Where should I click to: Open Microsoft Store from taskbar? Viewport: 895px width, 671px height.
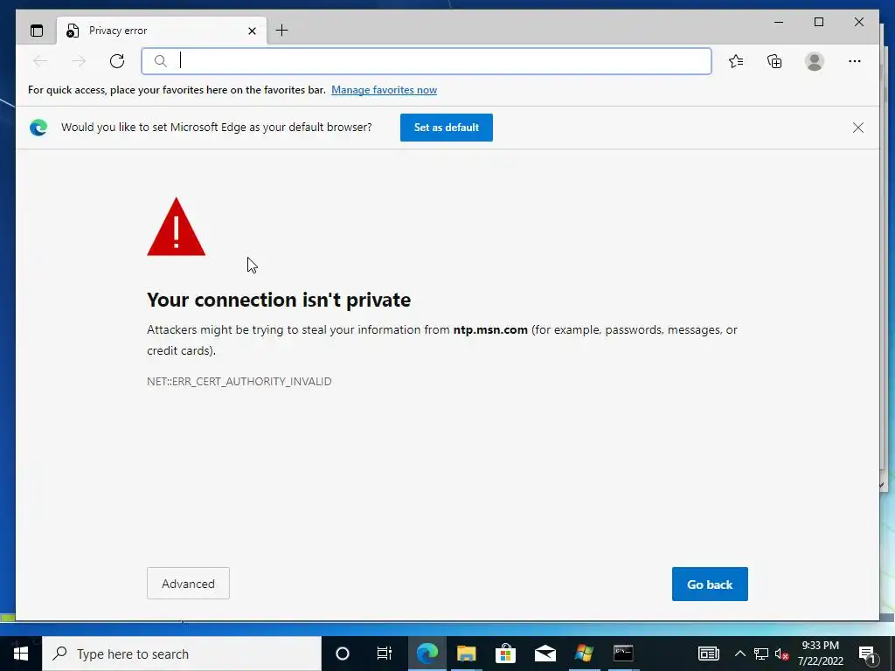pyautogui.click(x=506, y=654)
